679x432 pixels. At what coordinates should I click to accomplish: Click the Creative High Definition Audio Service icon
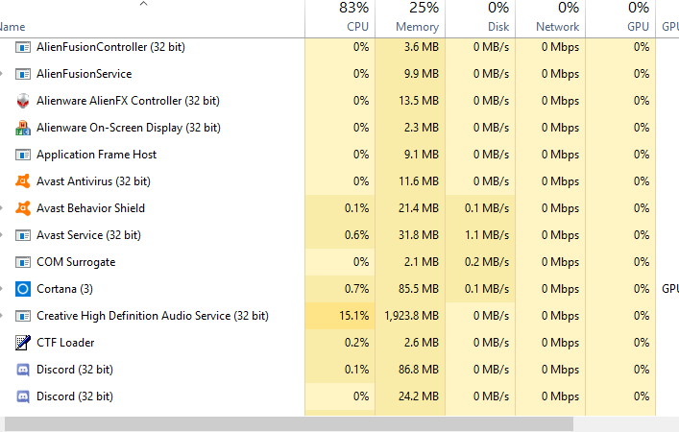coord(23,316)
